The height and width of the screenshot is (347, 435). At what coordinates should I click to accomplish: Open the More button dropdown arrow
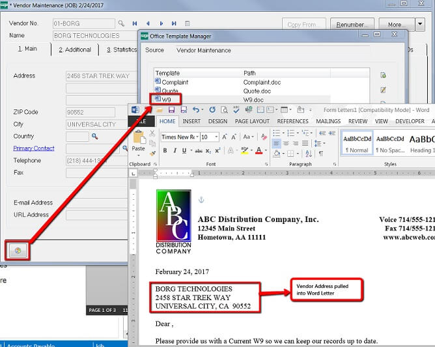[420, 24]
